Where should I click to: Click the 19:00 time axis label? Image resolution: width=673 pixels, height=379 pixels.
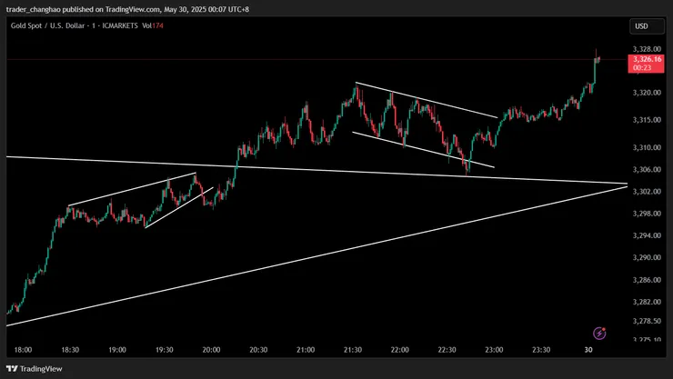(117, 350)
